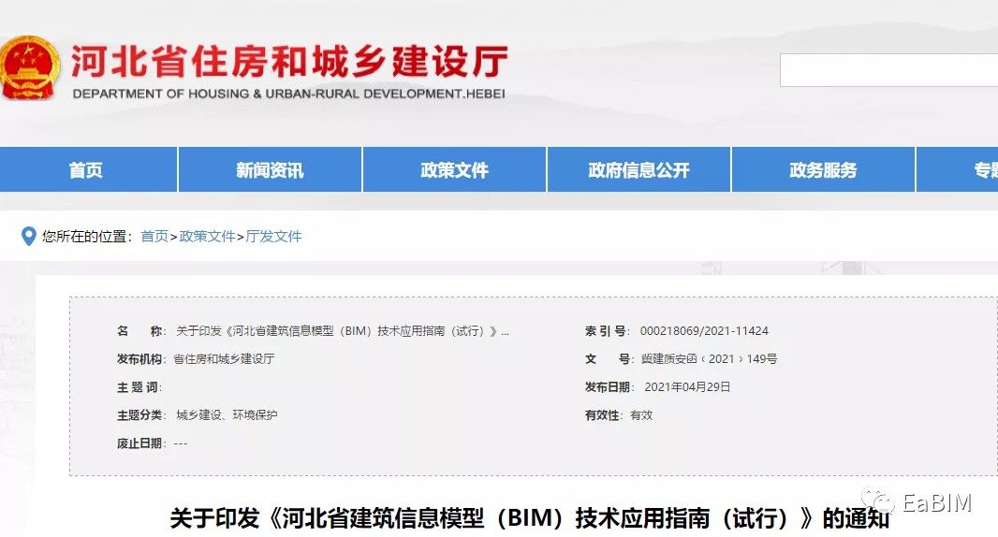Image resolution: width=998 pixels, height=537 pixels.
Task: Select index number 000218069/2021-11424
Action: point(704,331)
